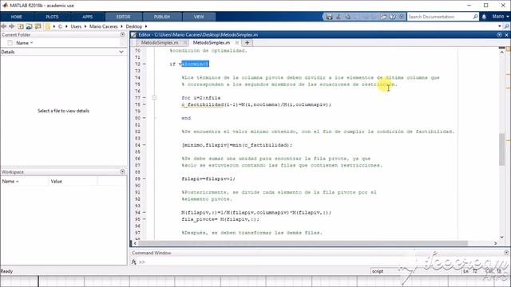This screenshot has height=287, width=511.
Task: Collapse the for loop fold marker at line 77
Action: tap(154, 97)
